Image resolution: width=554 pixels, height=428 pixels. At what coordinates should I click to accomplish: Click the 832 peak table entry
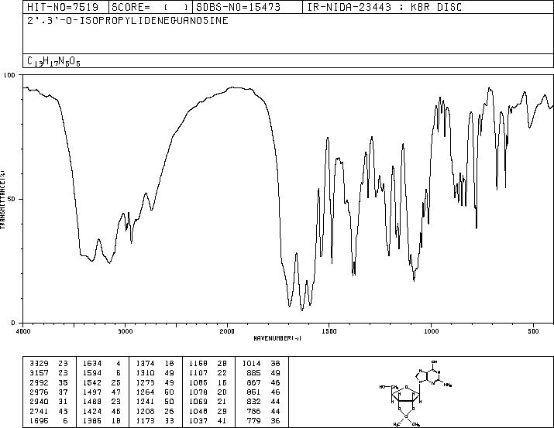(253, 402)
